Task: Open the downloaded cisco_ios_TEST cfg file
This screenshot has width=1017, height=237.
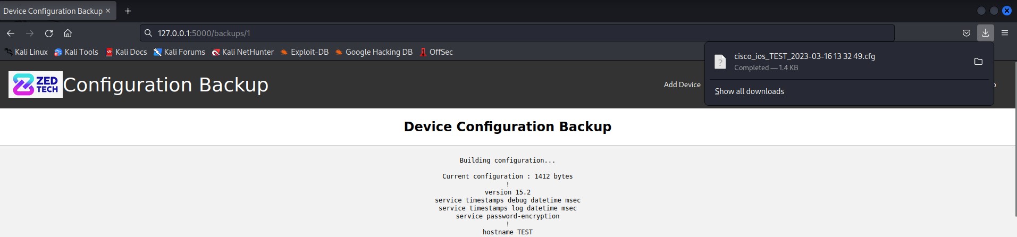Action: 804,56
